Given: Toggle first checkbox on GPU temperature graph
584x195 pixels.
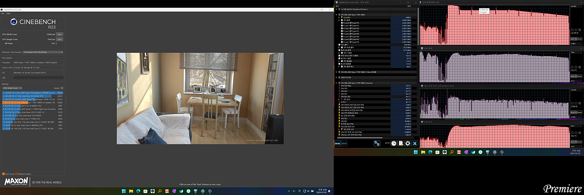Looking at the screenshot, I should 572,133.
